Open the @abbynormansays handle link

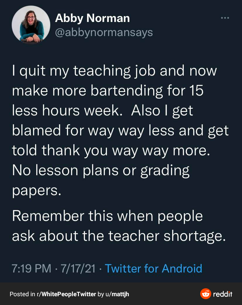[104, 32]
